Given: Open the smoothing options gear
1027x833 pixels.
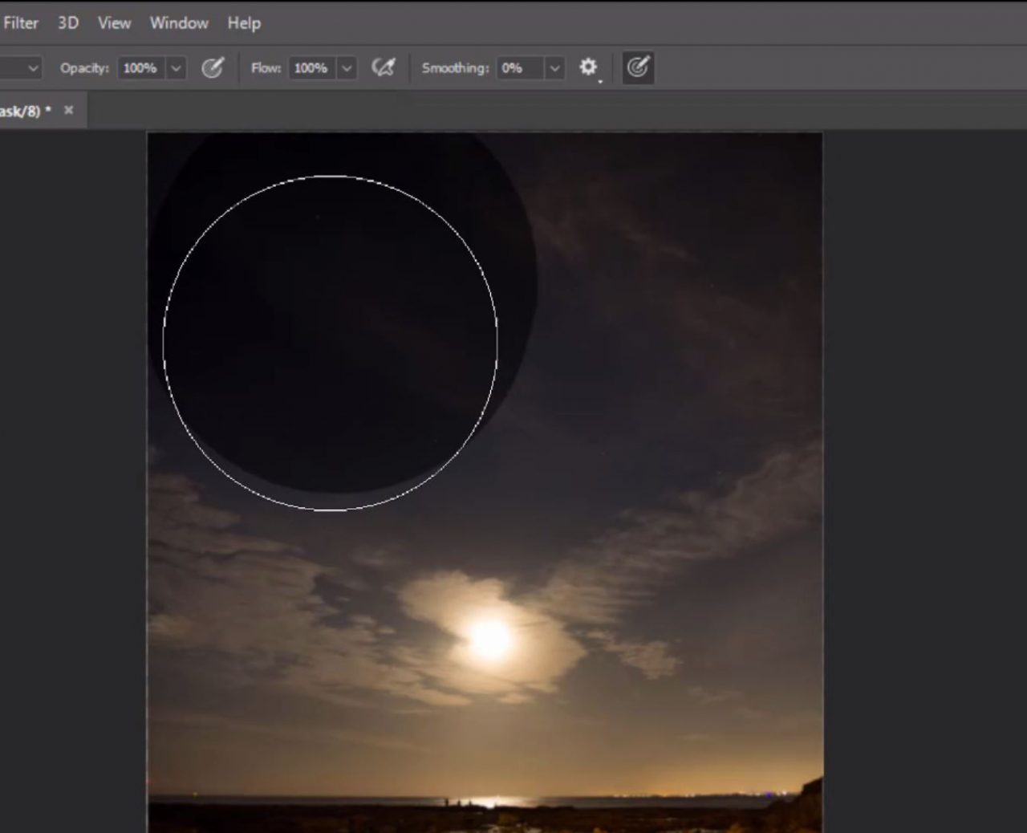Looking at the screenshot, I should [588, 67].
